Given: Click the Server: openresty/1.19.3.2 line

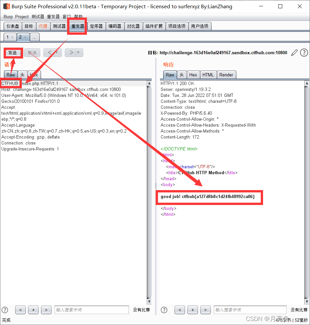Looking at the screenshot, I should pos(185,89).
